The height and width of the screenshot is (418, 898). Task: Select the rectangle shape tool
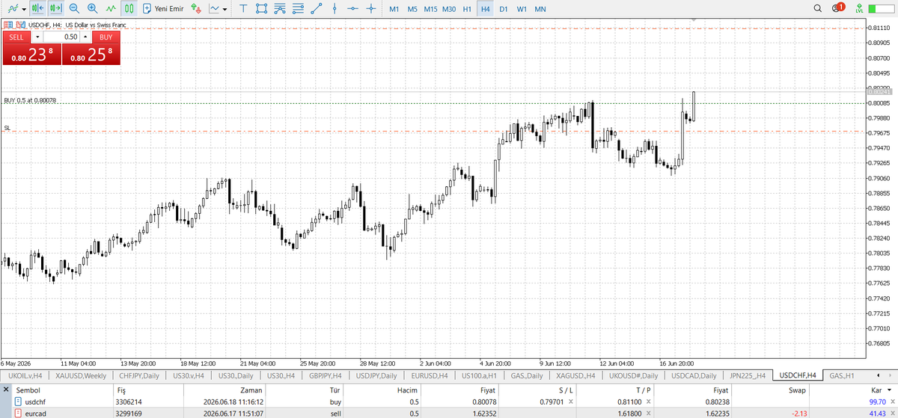[x=261, y=9]
